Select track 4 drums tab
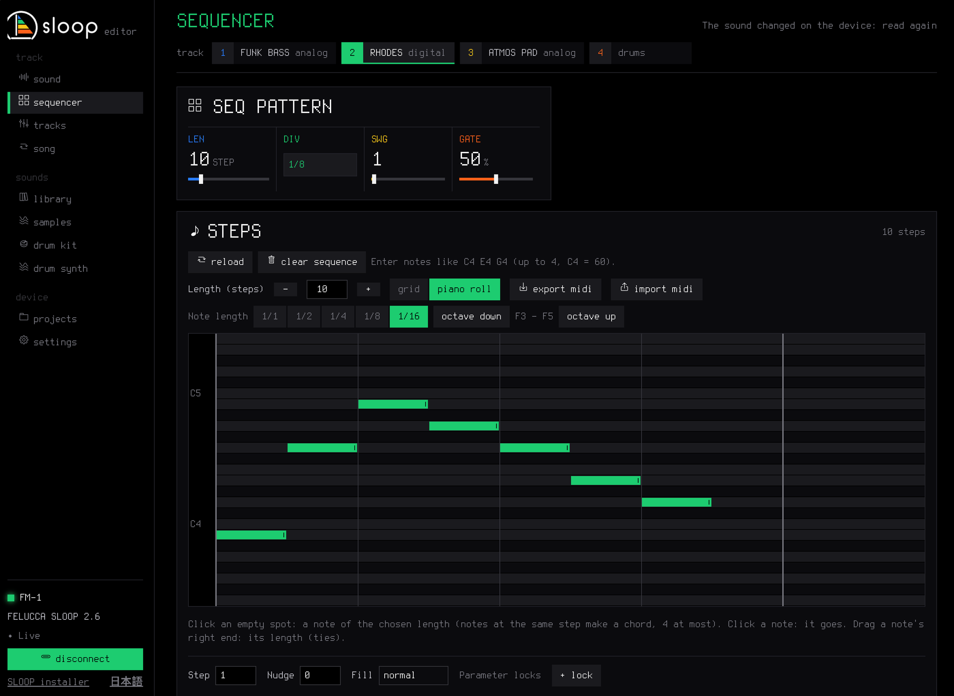954x696 pixels. coord(640,53)
